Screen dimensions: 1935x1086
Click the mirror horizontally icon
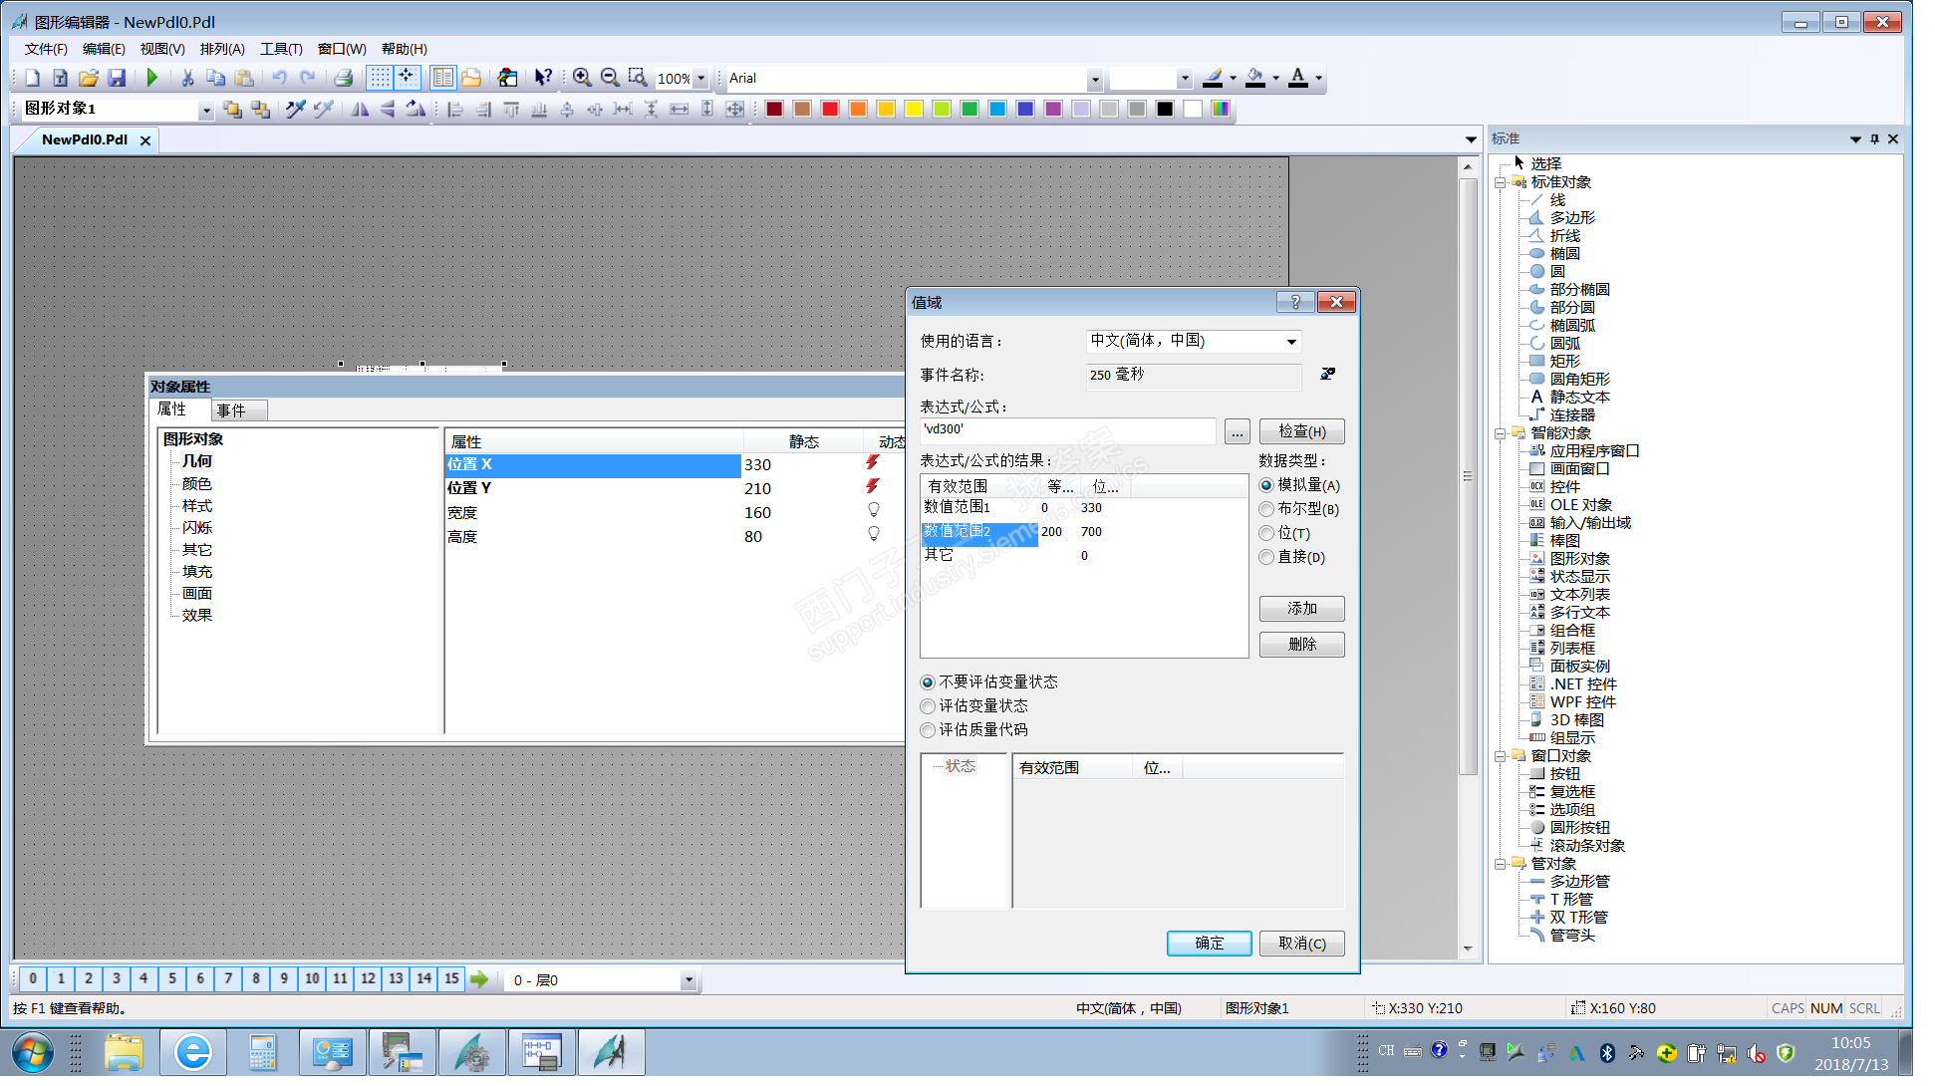[x=360, y=109]
